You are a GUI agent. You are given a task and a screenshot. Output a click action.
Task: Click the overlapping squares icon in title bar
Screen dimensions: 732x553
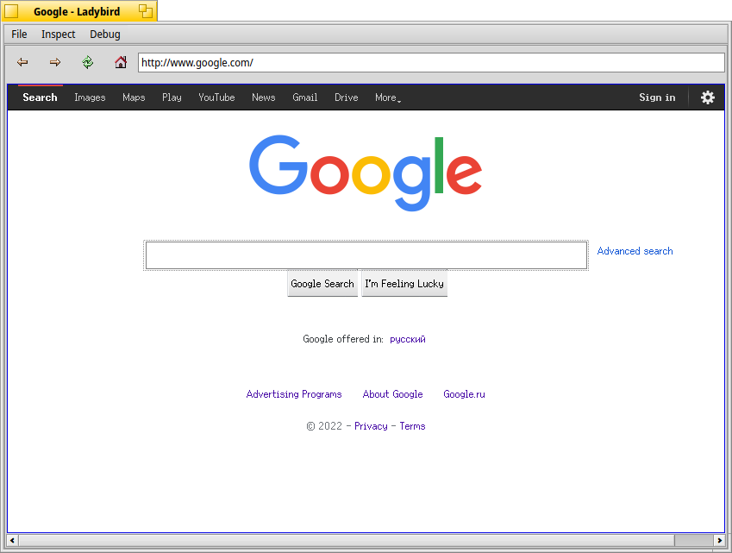[x=146, y=11]
